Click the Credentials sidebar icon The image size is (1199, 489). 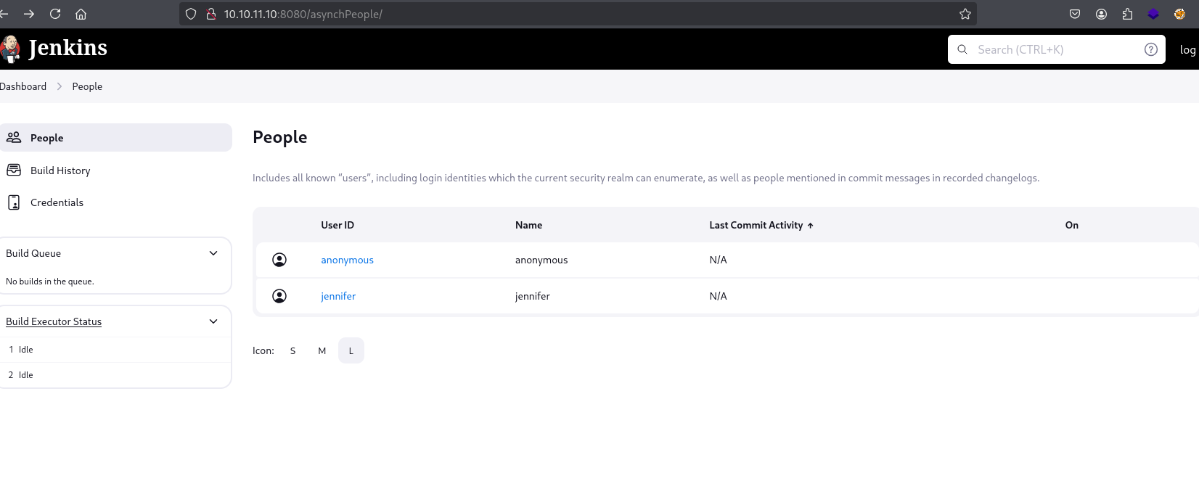(14, 202)
